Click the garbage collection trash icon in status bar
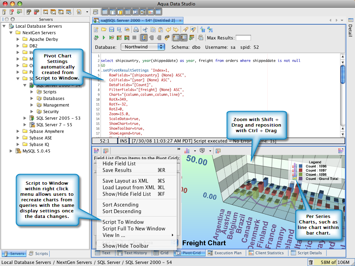The width and height of the screenshot is (355, 266). tap(311, 262)
